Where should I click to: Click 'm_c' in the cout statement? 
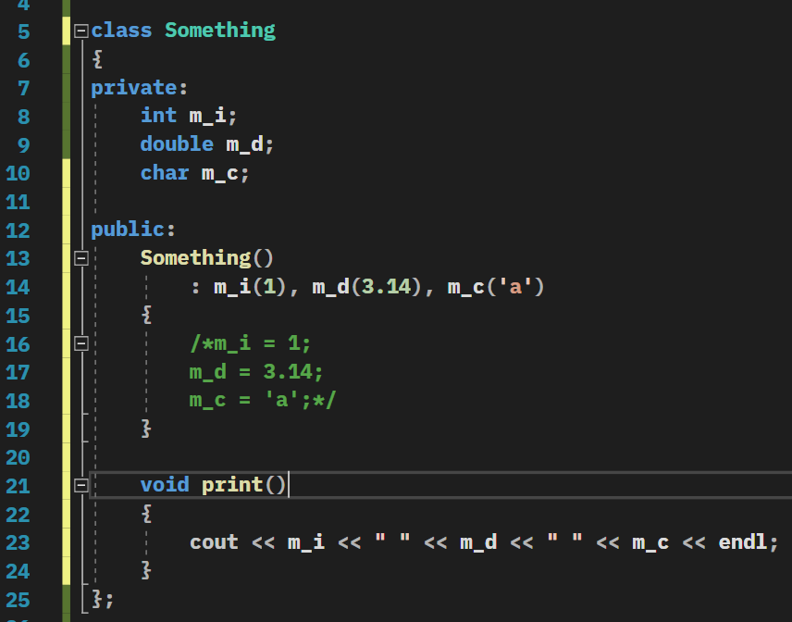pos(650,542)
